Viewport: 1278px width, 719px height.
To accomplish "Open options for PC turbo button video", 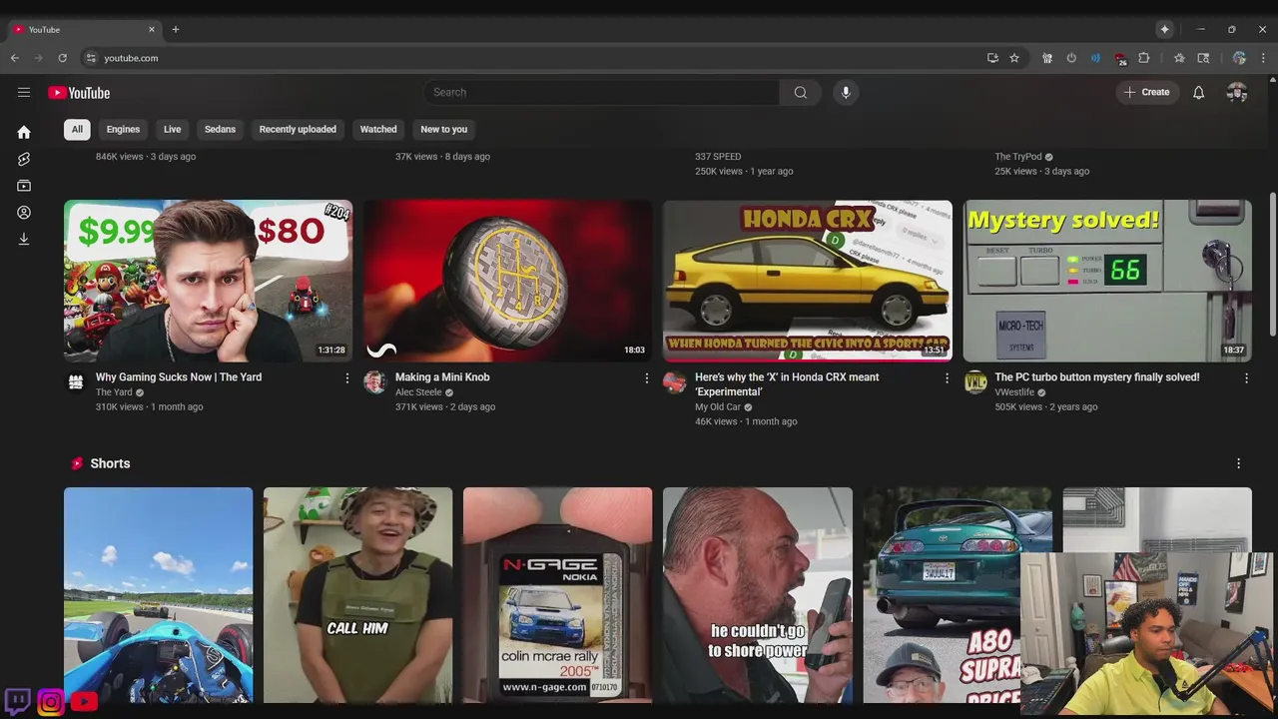I will [1246, 378].
